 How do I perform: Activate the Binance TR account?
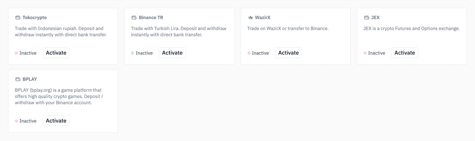click(172, 53)
